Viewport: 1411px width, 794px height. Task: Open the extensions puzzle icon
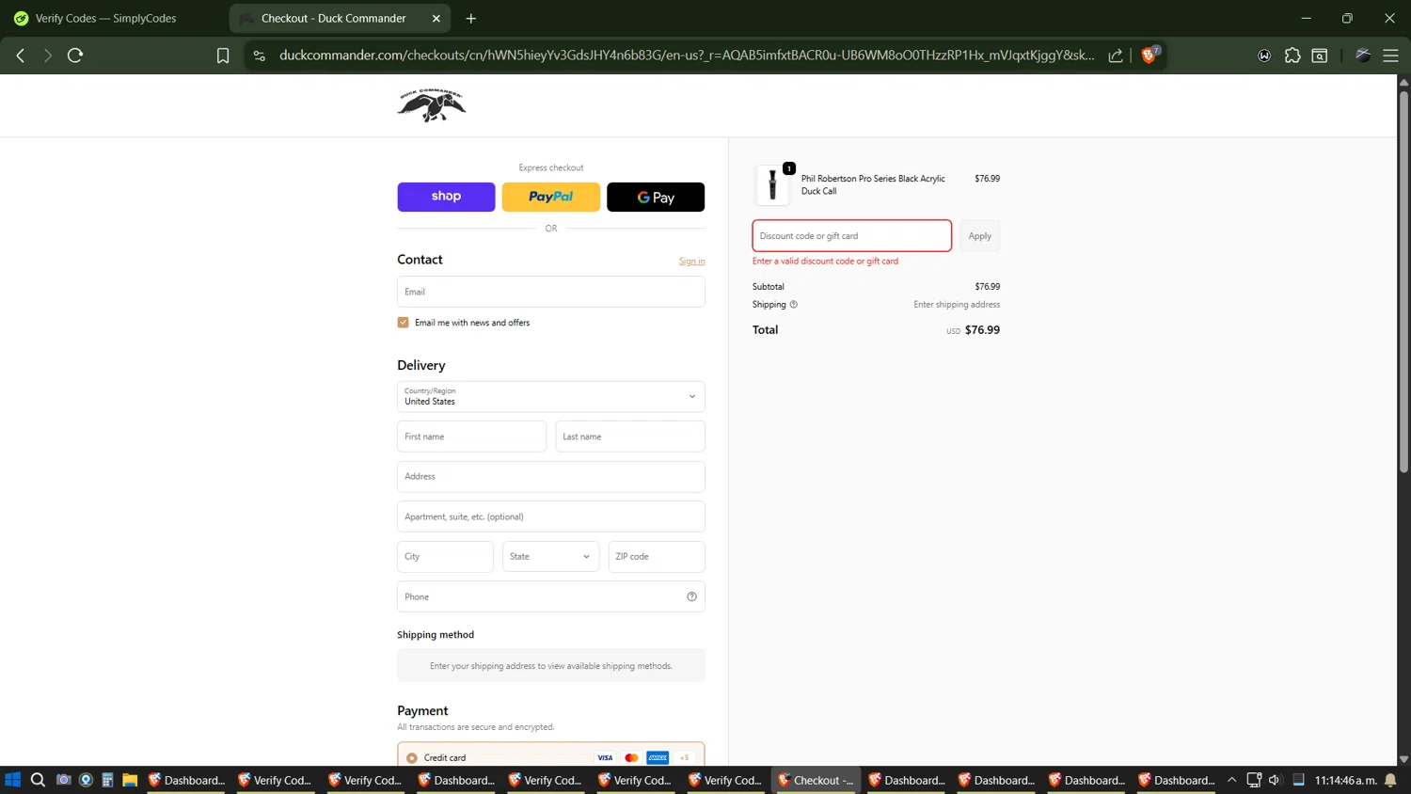click(x=1292, y=56)
